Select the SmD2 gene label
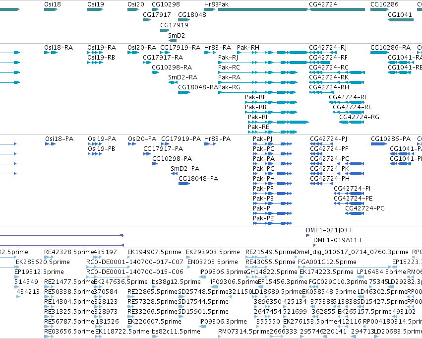Image resolution: width=422 pixels, height=339 pixels. point(177,36)
